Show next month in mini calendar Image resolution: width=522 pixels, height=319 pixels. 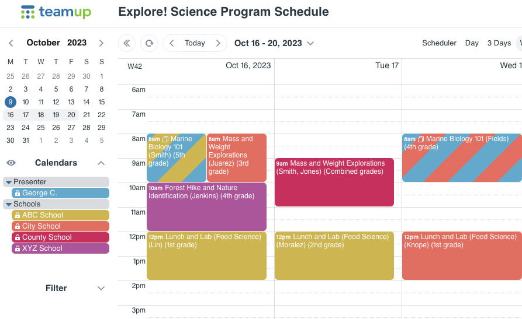click(x=101, y=43)
